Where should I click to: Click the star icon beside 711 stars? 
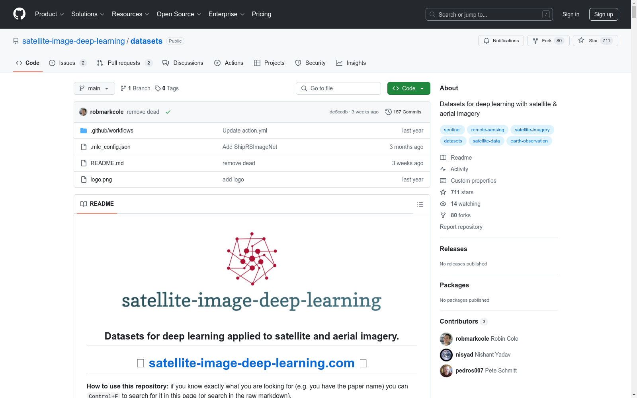443,192
